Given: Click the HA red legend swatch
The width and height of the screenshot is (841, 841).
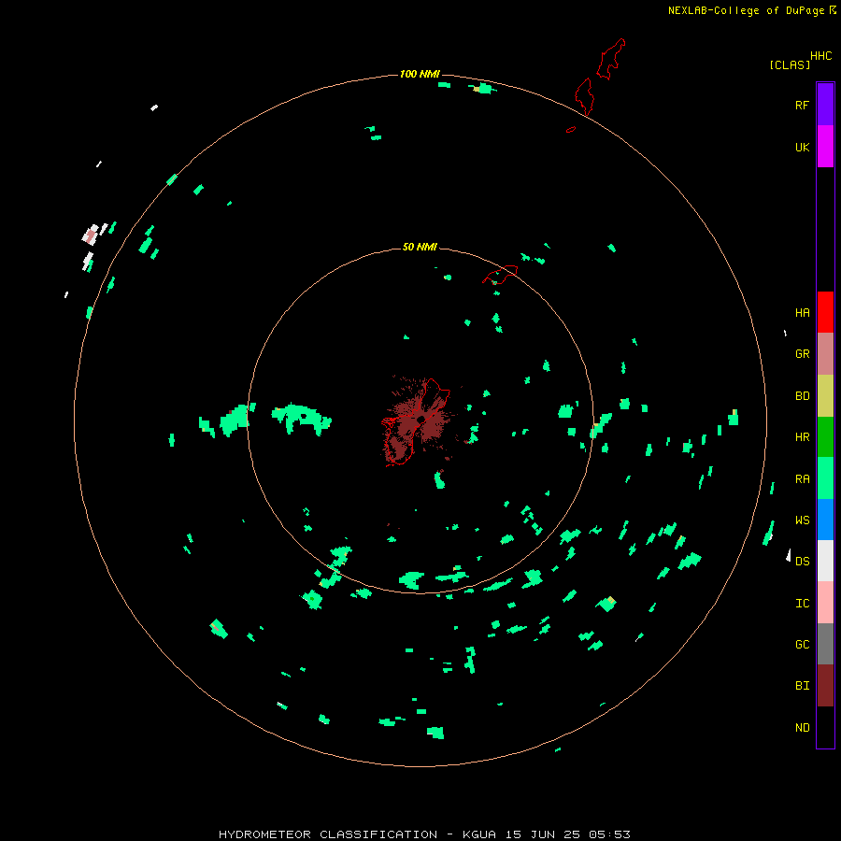Looking at the screenshot, I should [x=825, y=312].
